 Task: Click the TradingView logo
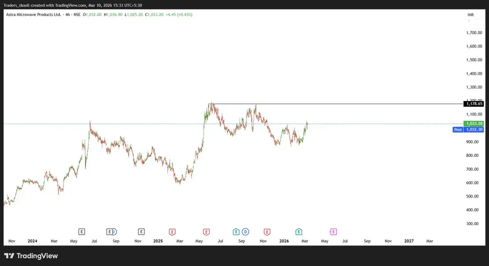click(31, 256)
